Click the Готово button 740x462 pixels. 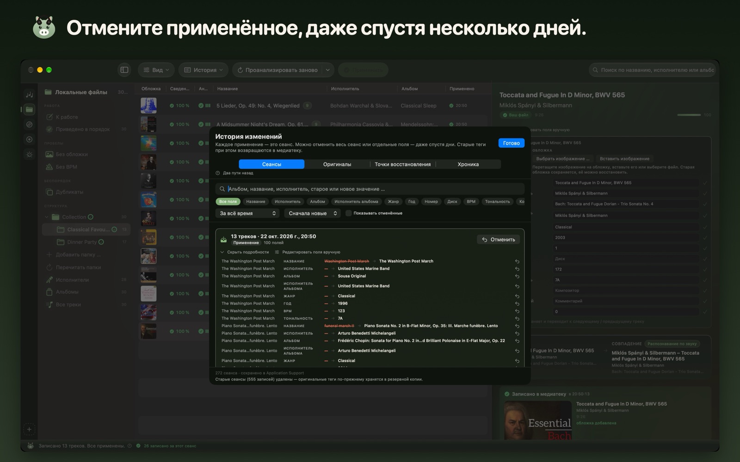pos(512,143)
